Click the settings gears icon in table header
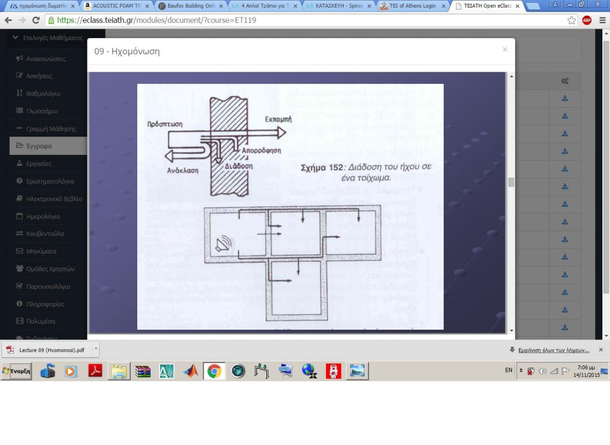This screenshot has width=610, height=445. (565, 81)
